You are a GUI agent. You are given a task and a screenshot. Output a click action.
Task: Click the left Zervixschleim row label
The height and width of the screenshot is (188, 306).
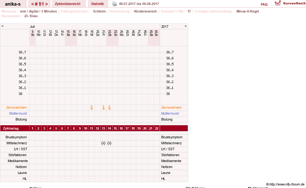coord(17,107)
